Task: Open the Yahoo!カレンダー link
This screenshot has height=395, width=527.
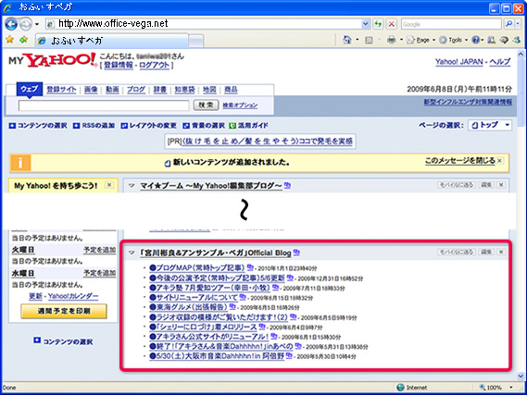Action: (73, 296)
